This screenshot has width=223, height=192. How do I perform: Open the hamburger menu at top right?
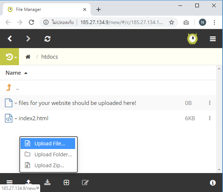(x=213, y=39)
